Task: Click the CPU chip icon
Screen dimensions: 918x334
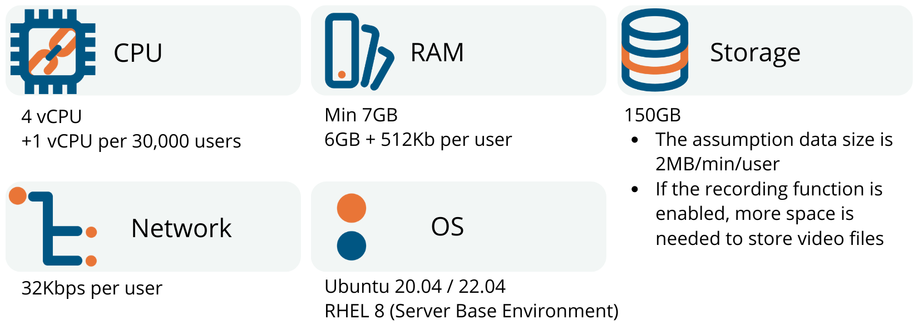Action: [53, 51]
